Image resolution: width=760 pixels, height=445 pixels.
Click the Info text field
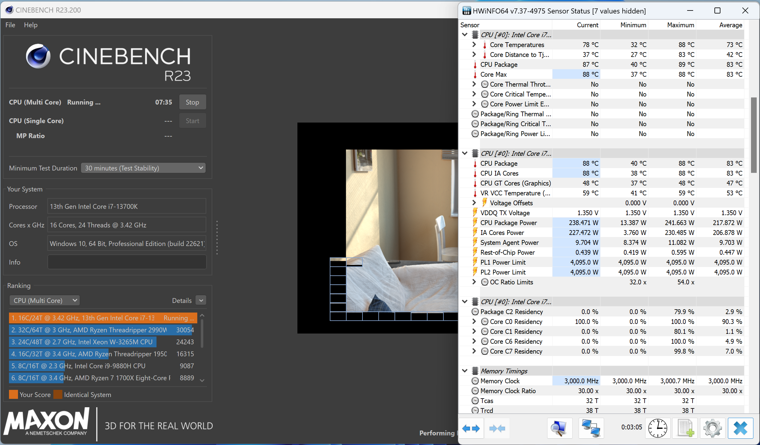127,262
